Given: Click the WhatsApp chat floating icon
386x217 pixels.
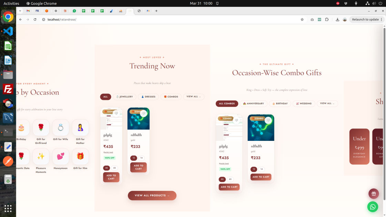Looking at the screenshot, I should click(373, 206).
